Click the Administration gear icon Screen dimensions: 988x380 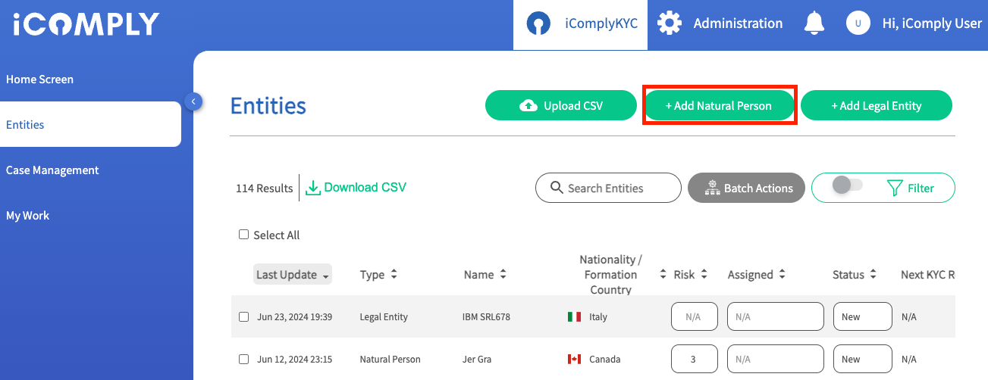pos(670,23)
